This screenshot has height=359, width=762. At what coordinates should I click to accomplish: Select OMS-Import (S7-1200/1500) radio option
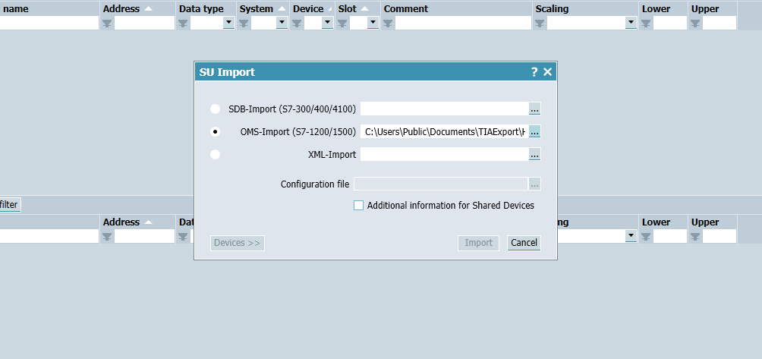tap(216, 131)
